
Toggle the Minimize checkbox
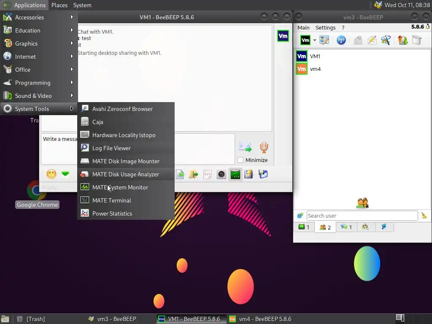240,160
